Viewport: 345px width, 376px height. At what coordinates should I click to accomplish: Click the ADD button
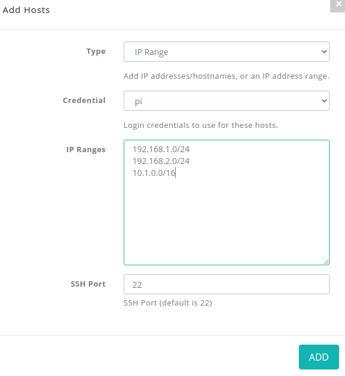318,357
